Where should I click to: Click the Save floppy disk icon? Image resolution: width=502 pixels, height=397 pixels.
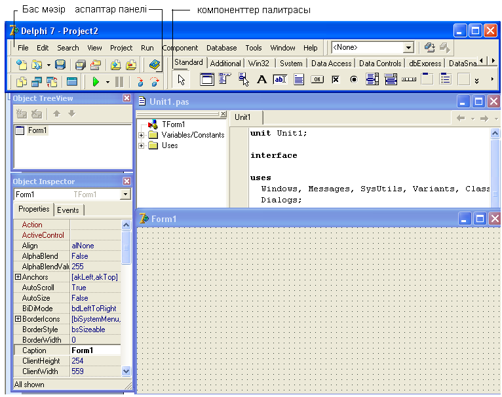[x=60, y=65]
